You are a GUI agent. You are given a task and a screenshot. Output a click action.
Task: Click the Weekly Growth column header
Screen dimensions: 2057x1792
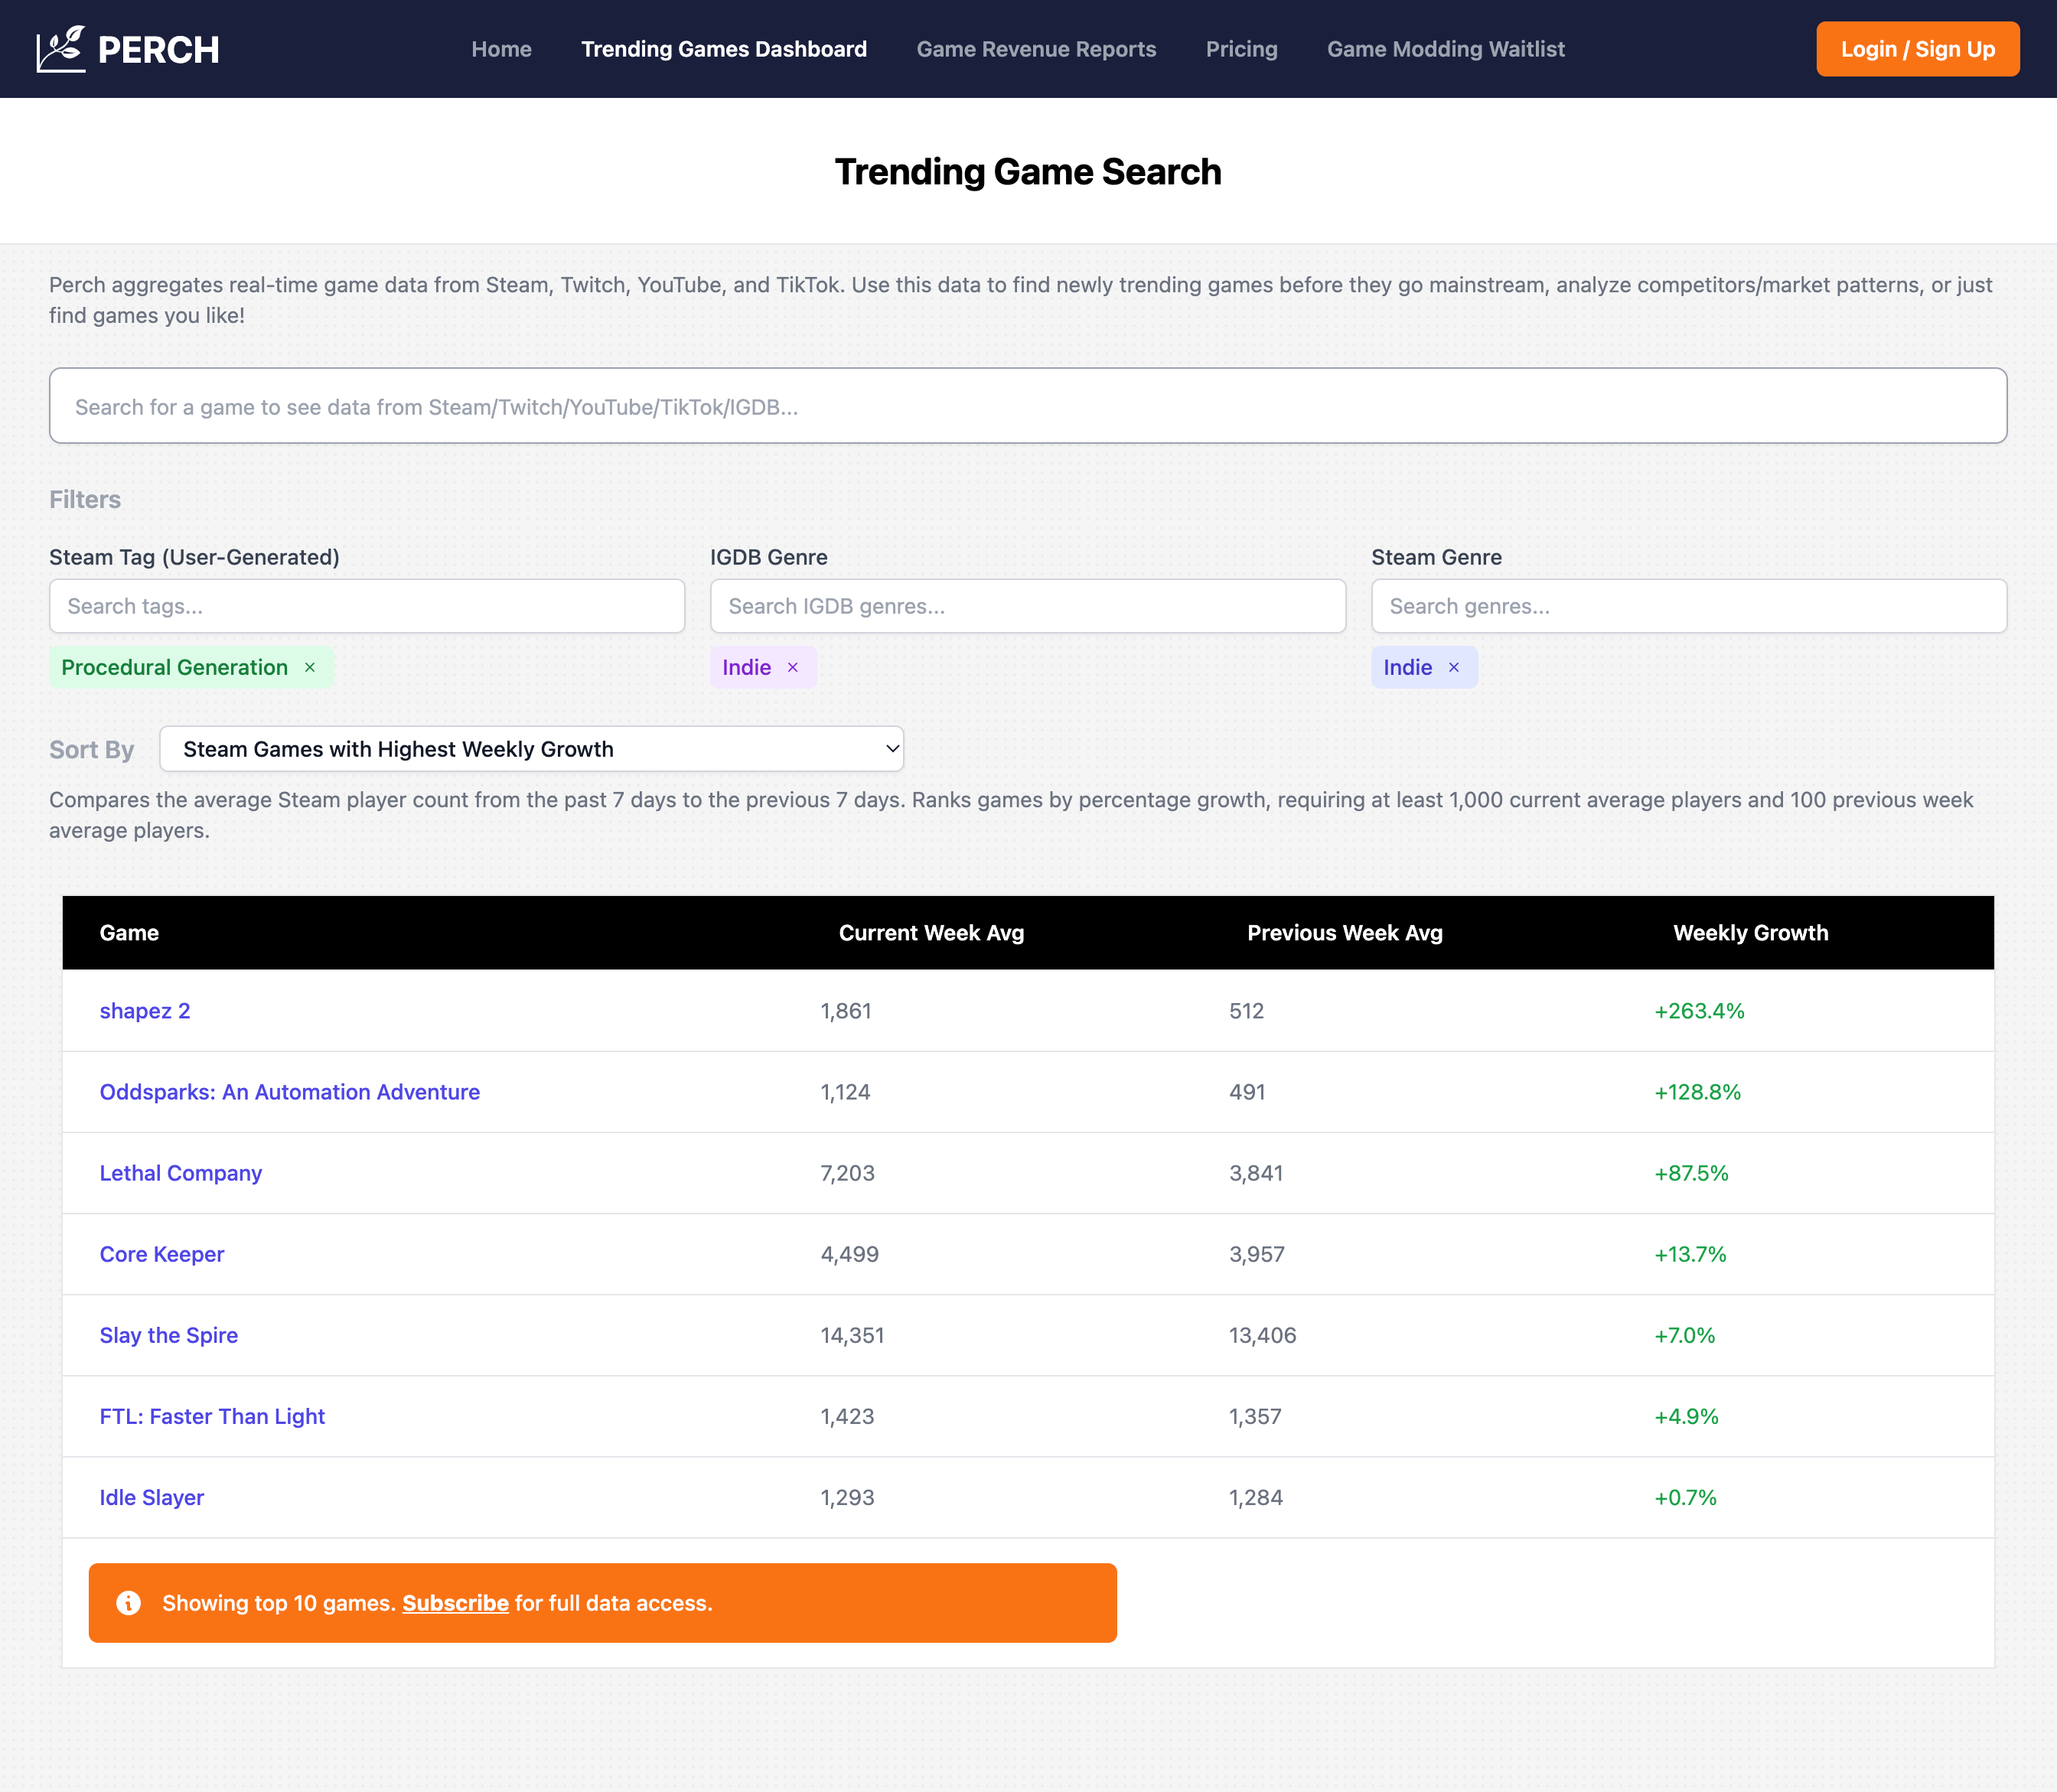(1750, 933)
